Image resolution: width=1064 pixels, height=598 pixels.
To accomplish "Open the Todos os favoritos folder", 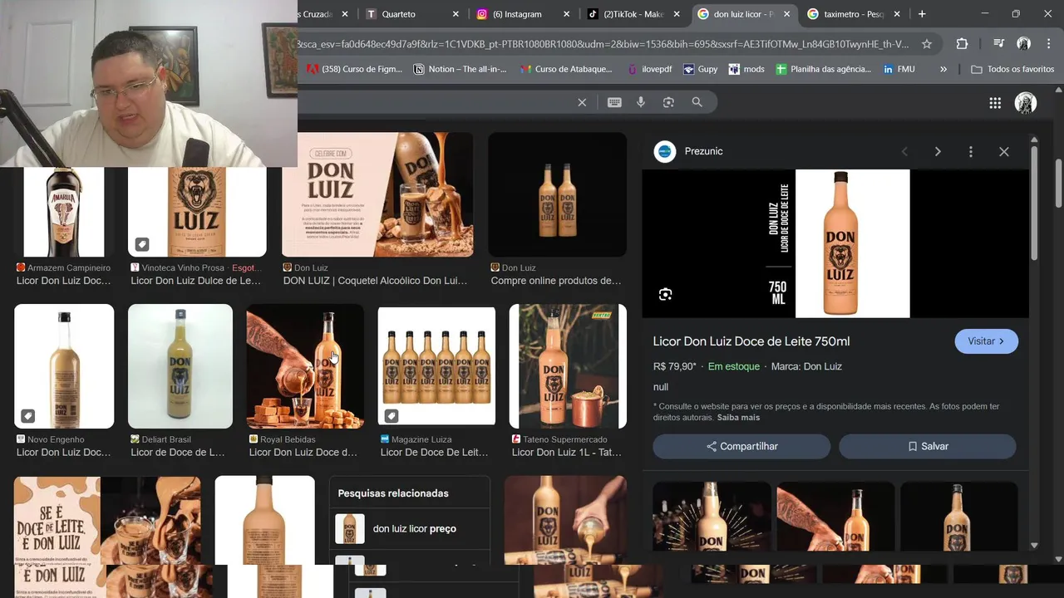I will (x=1012, y=69).
